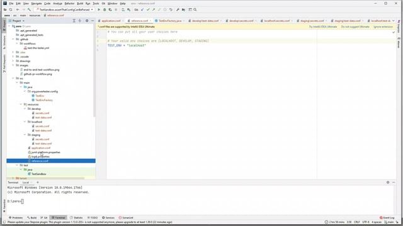
Task: Open the Refactor menu
Action: pyautogui.click(x=69, y=4)
